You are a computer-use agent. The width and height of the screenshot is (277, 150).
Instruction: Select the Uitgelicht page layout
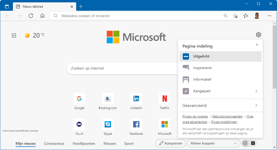click(x=220, y=56)
